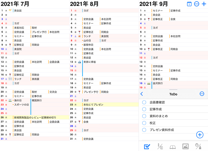Open the ToDo panel options menu
Image resolution: width=208 pixels, height=151 pixels.
point(202,94)
